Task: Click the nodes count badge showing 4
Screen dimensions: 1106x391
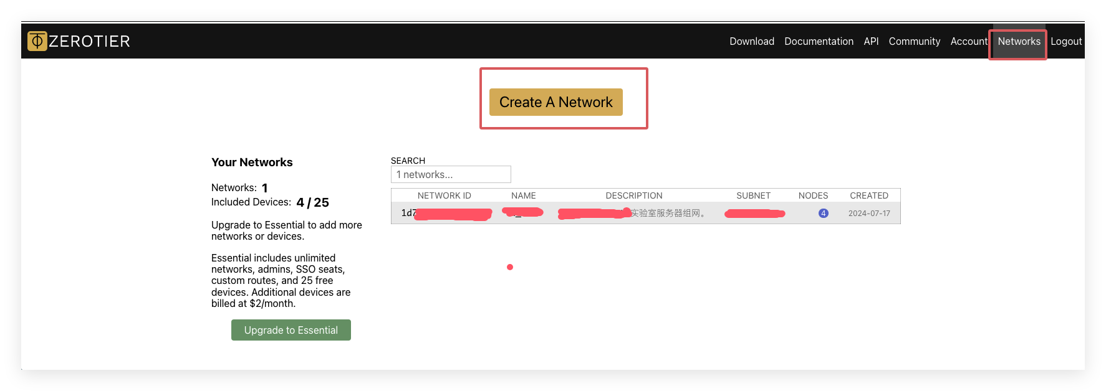Action: click(x=824, y=213)
